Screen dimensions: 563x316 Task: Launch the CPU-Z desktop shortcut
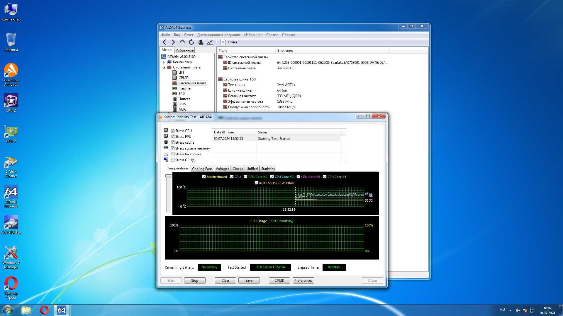11,103
